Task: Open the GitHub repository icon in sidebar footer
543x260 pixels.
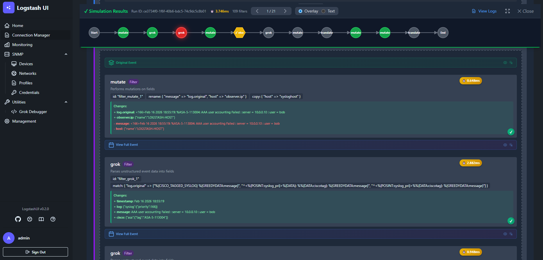Action: click(18, 219)
